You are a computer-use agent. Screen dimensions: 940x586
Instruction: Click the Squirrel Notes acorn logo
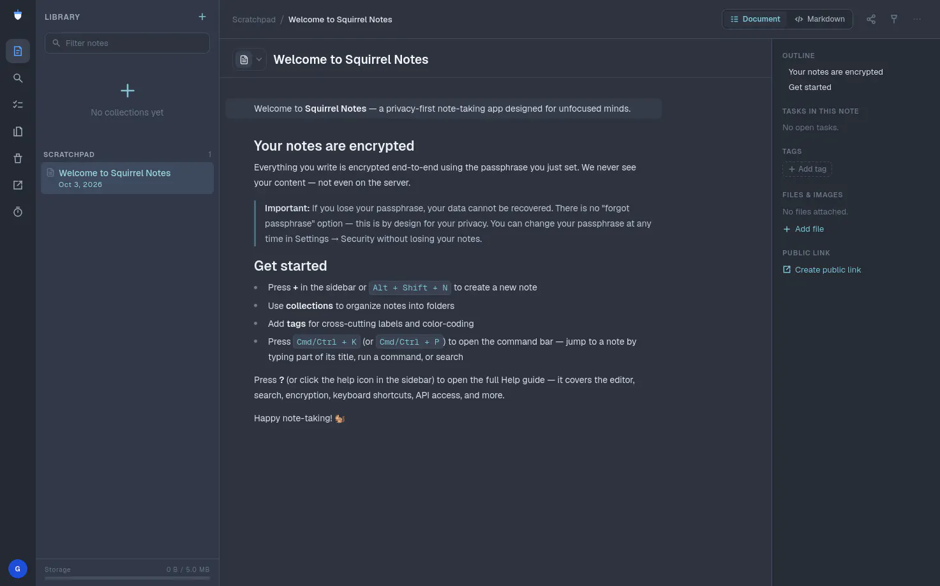(x=18, y=15)
